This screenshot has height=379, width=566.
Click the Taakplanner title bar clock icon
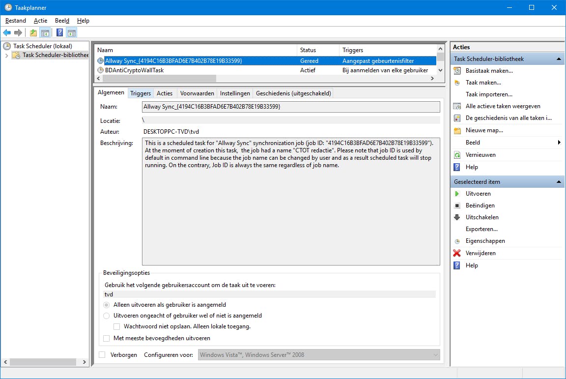pos(8,7)
